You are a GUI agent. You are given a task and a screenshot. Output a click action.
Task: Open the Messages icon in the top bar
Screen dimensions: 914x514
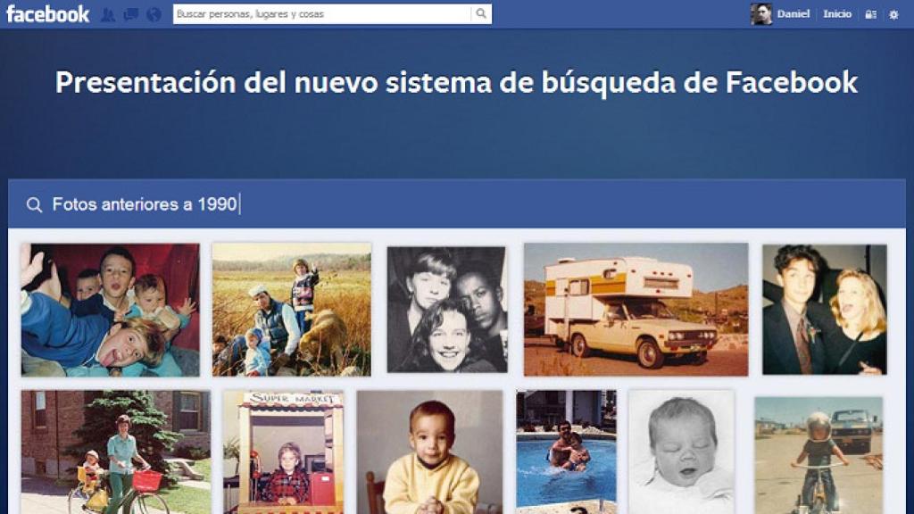point(131,13)
